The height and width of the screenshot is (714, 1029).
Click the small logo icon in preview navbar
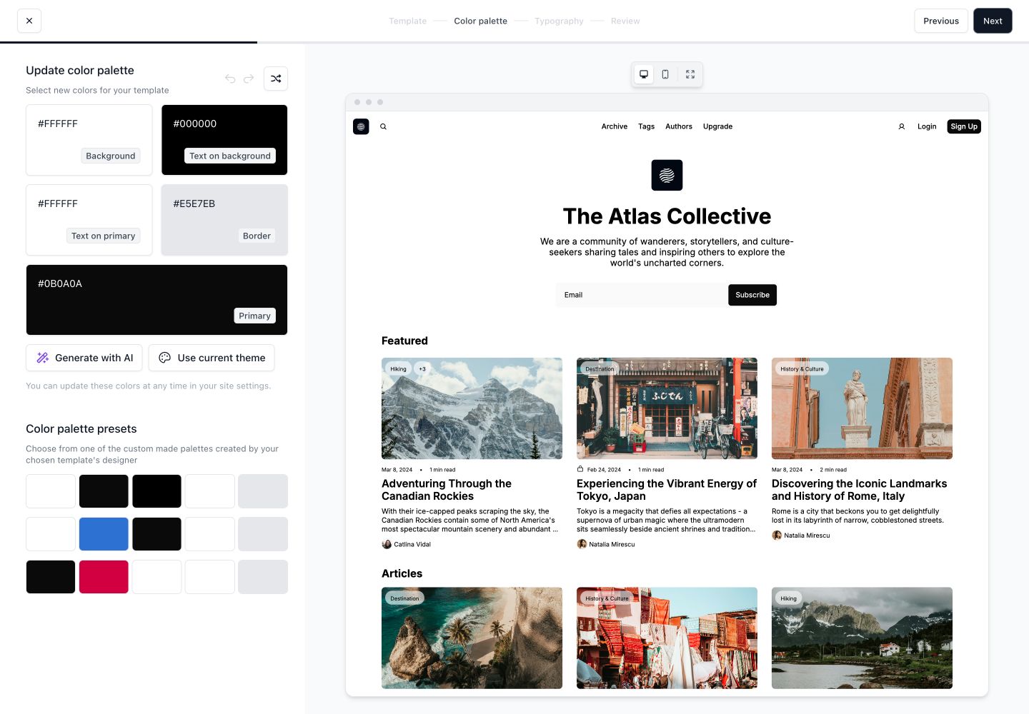tap(361, 126)
